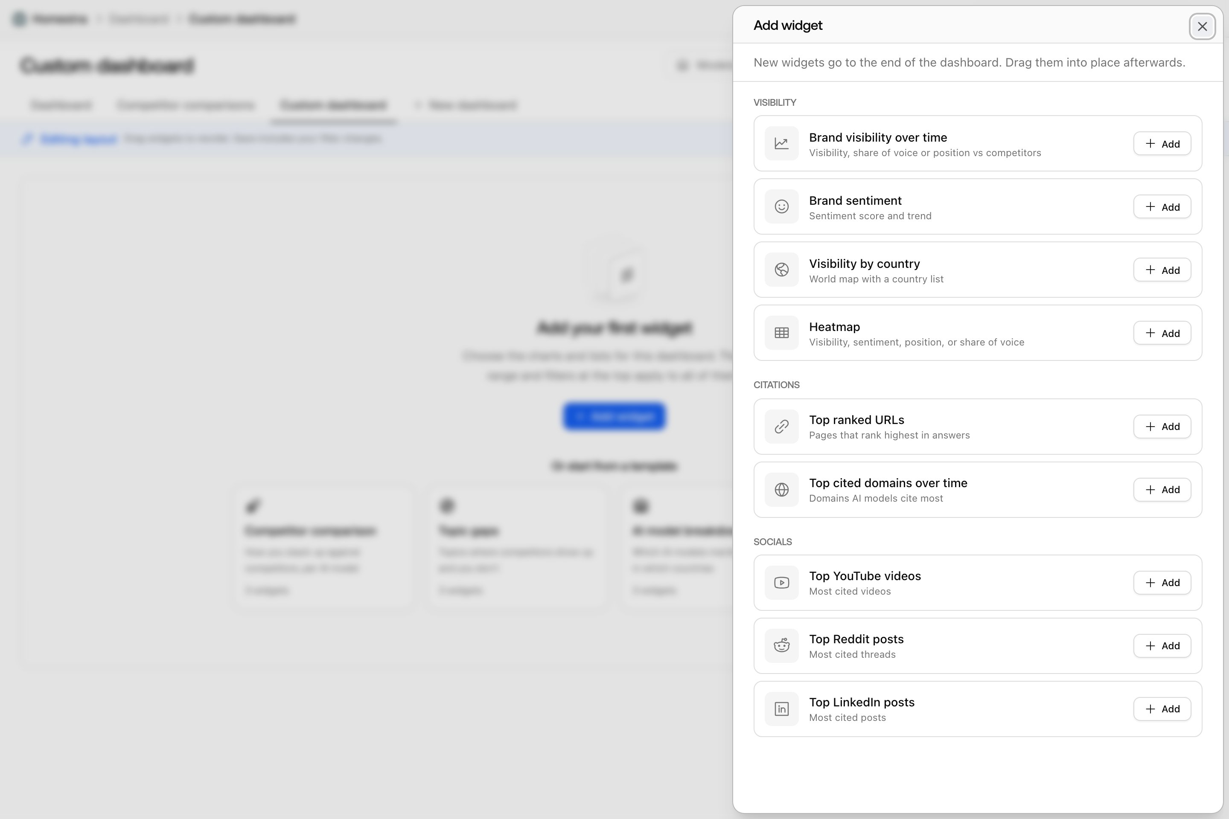This screenshot has width=1229, height=819.
Task: Select the Custom dashboard tab
Action: point(333,105)
